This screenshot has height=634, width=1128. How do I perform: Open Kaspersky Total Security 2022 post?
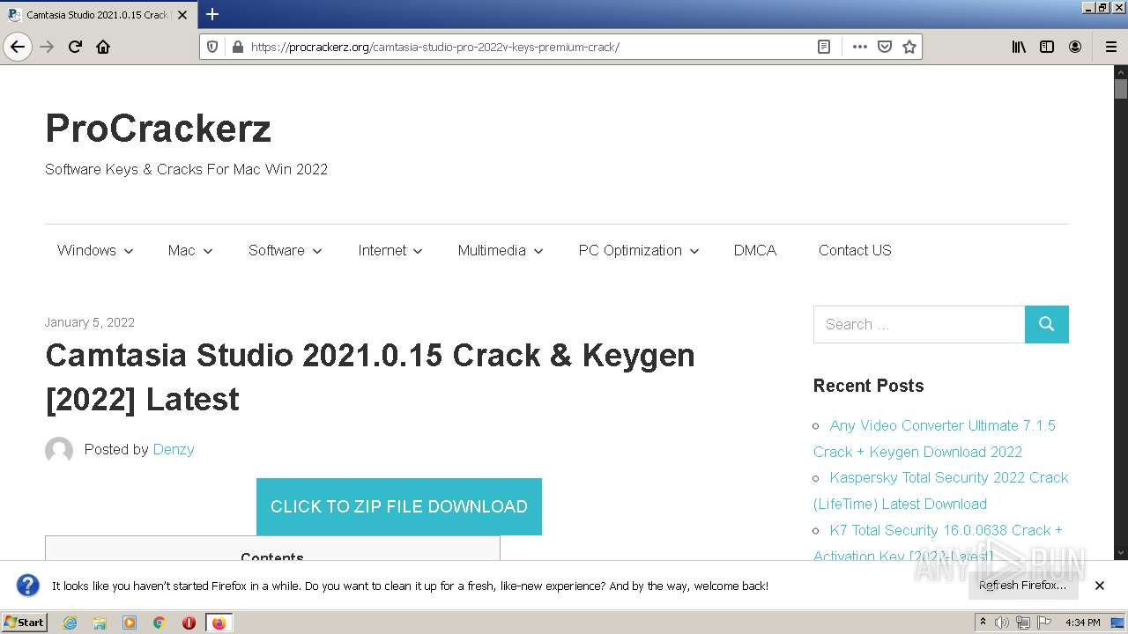(941, 490)
